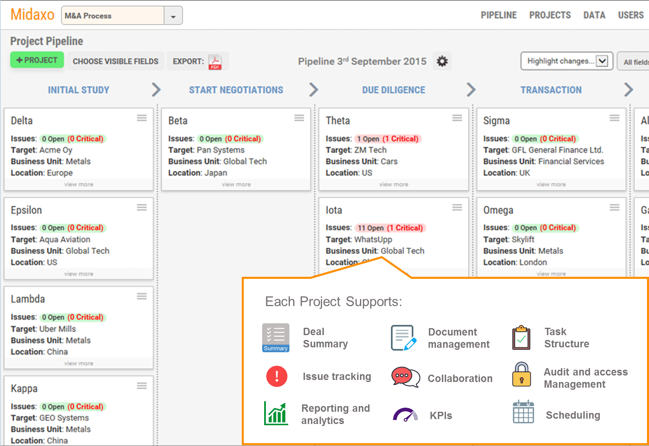The width and height of the screenshot is (649, 446).
Task: Open the All fields dropdown
Action: (634, 62)
